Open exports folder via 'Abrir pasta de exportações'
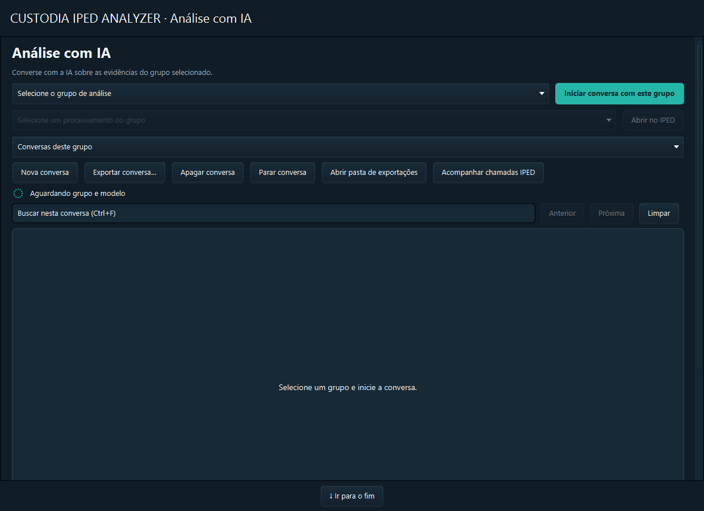704x511 pixels. (374, 173)
